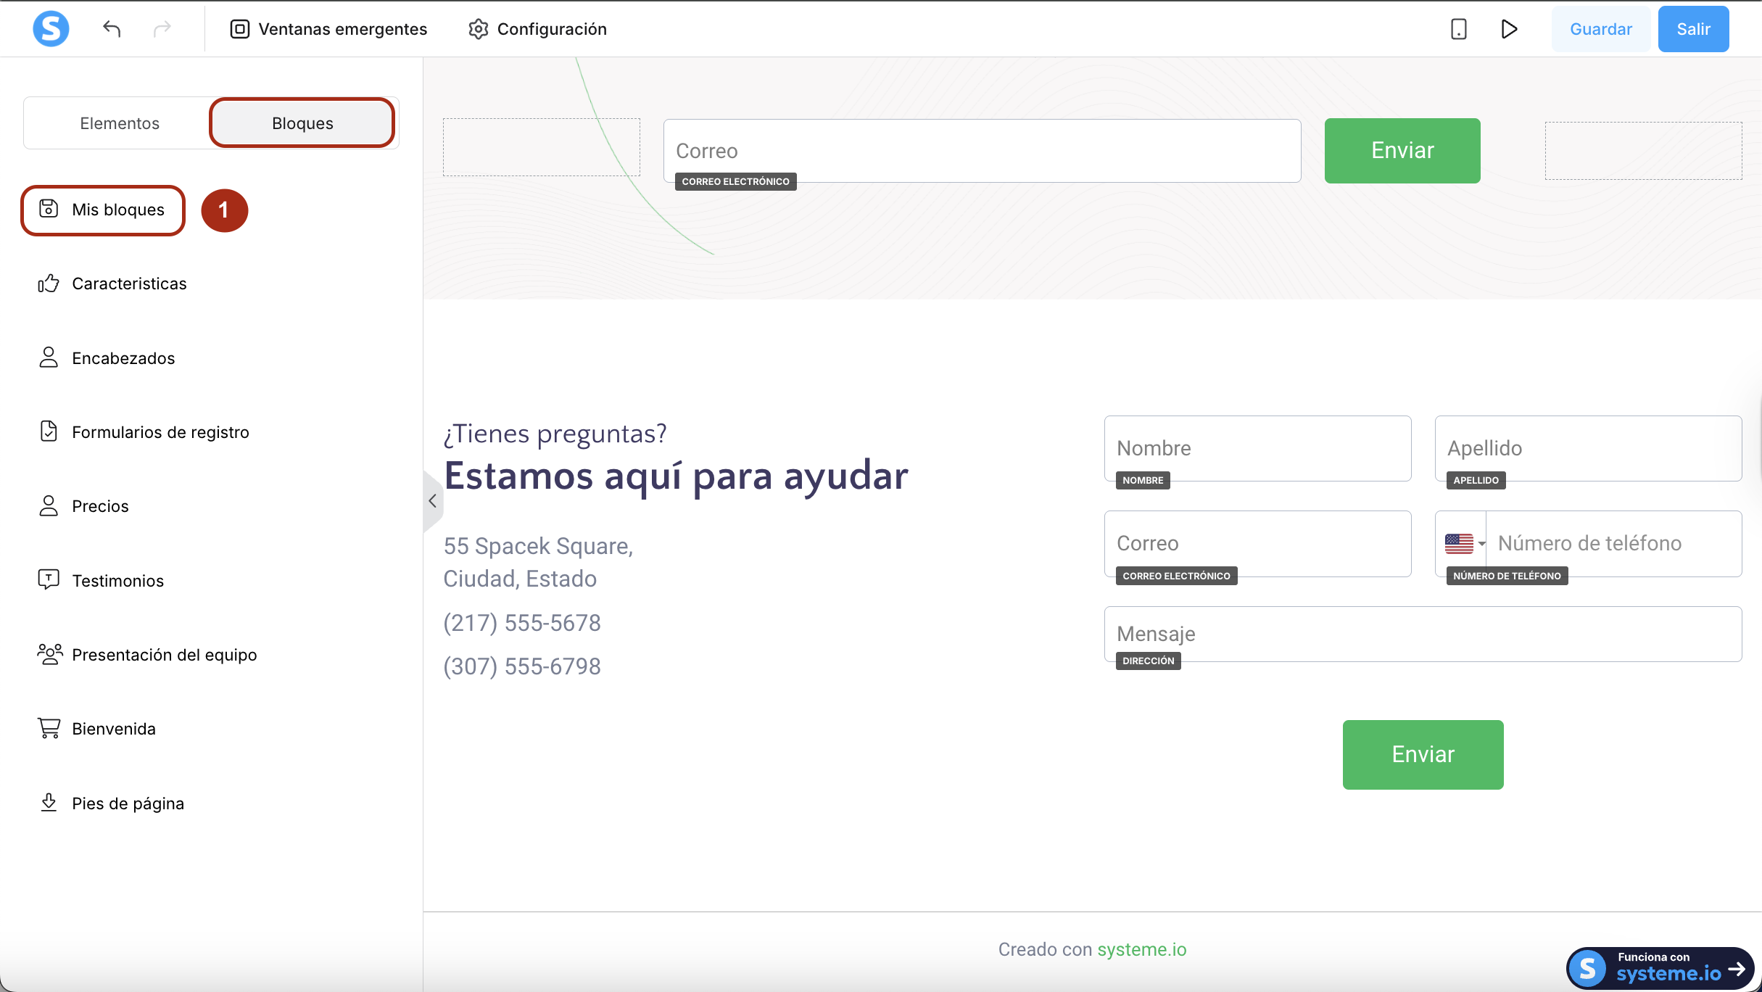The width and height of the screenshot is (1762, 992).
Task: Switch to the Bloques tab
Action: [302, 123]
